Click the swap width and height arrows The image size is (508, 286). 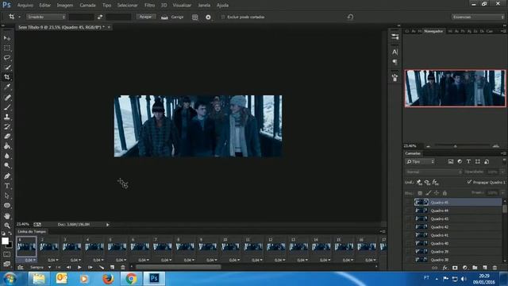tap(100, 17)
